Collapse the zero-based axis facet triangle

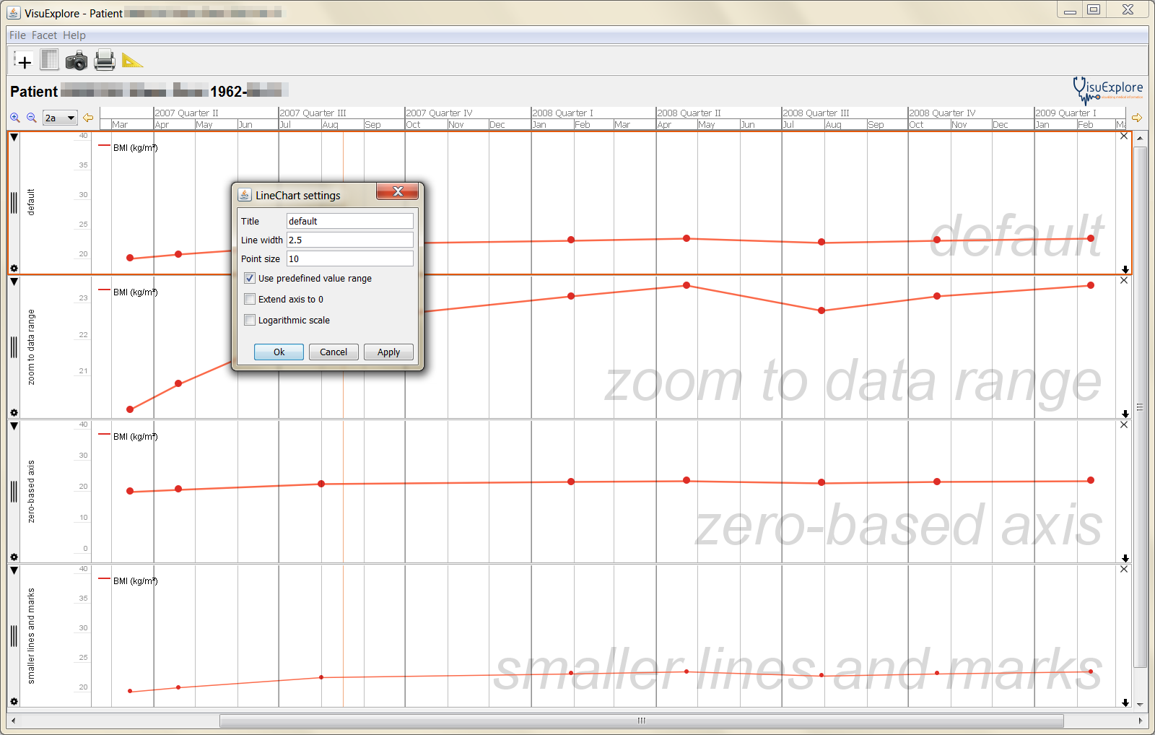click(14, 426)
